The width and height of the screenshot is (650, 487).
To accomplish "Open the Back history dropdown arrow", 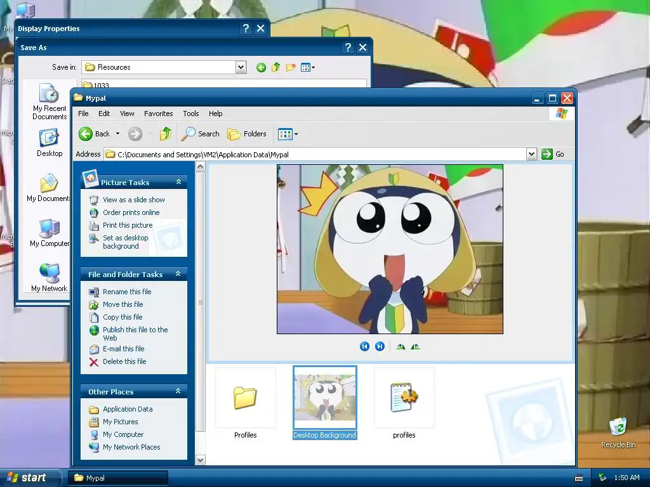I will click(117, 134).
